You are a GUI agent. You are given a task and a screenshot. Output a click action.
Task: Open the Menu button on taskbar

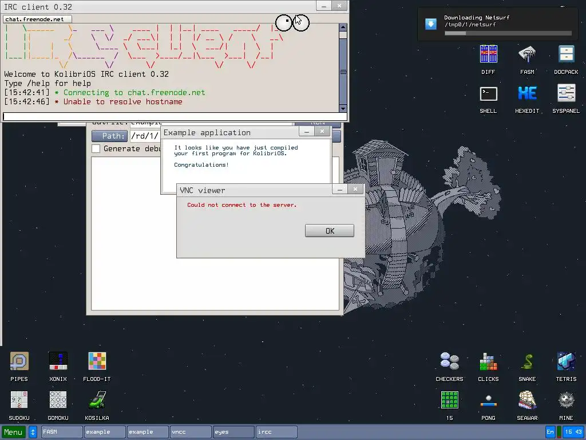click(x=14, y=432)
